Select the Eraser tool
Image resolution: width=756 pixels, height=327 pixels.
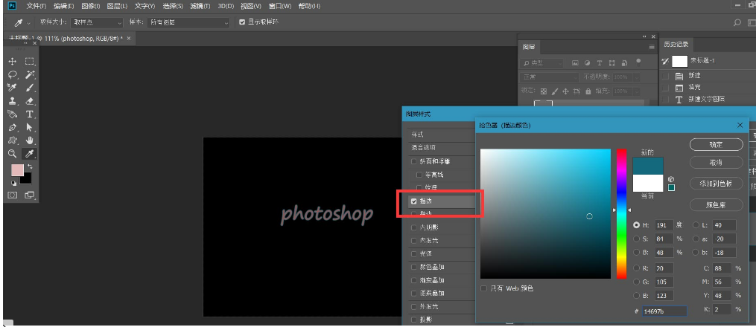click(30, 100)
